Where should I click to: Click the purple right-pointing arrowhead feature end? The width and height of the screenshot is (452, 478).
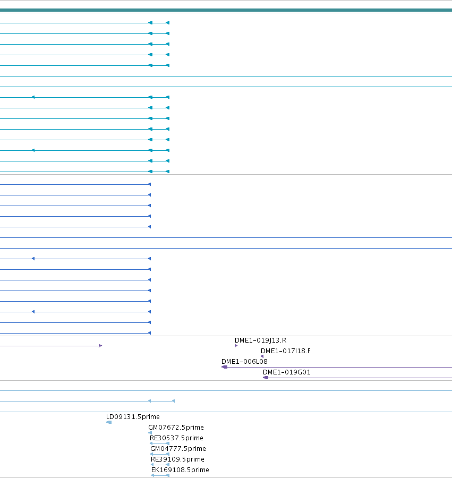(100, 346)
